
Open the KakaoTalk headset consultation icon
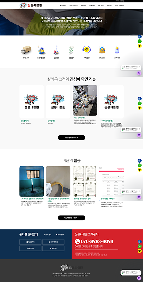click(87, 50)
